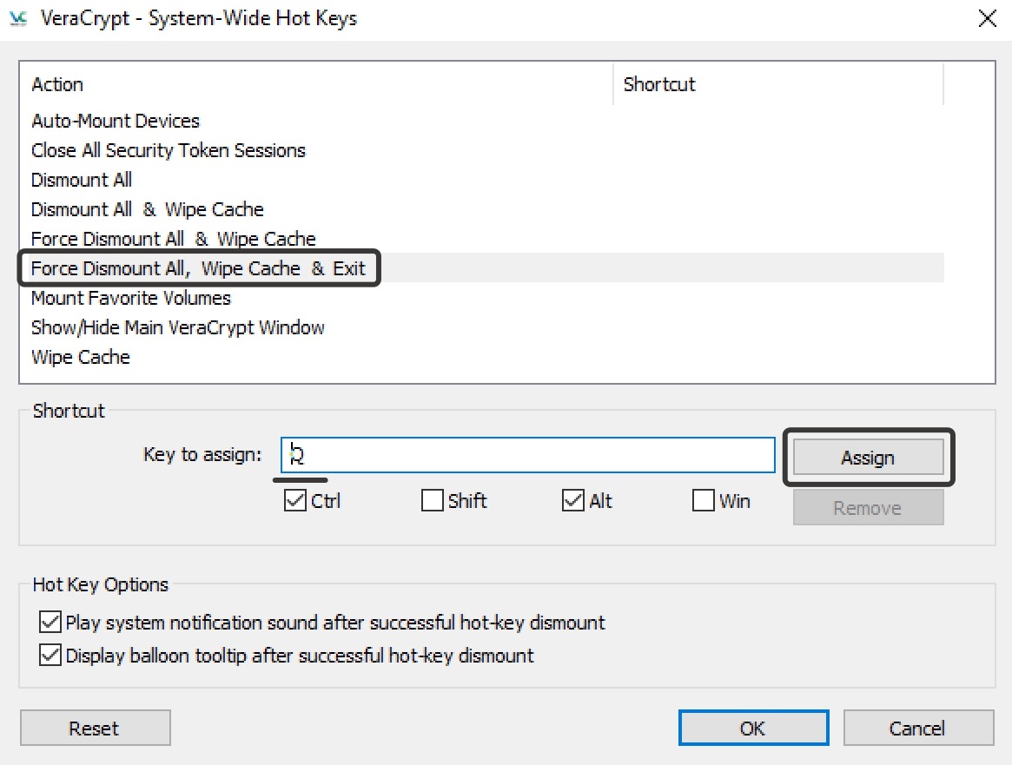The image size is (1012, 765).
Task: Confirm with the OK button
Action: (x=753, y=728)
